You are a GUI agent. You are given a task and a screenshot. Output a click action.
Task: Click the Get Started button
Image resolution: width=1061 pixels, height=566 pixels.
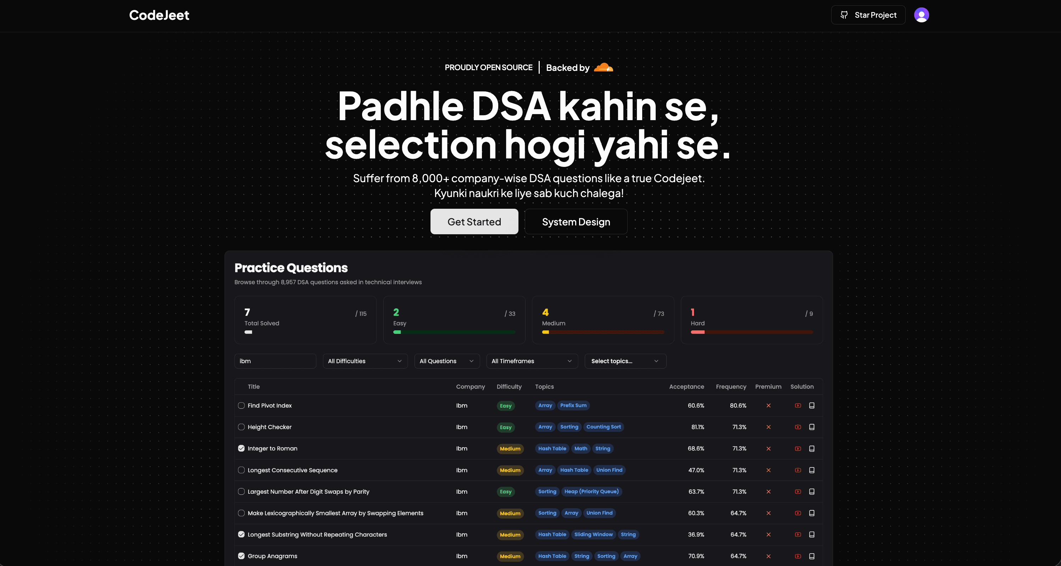[x=474, y=222]
